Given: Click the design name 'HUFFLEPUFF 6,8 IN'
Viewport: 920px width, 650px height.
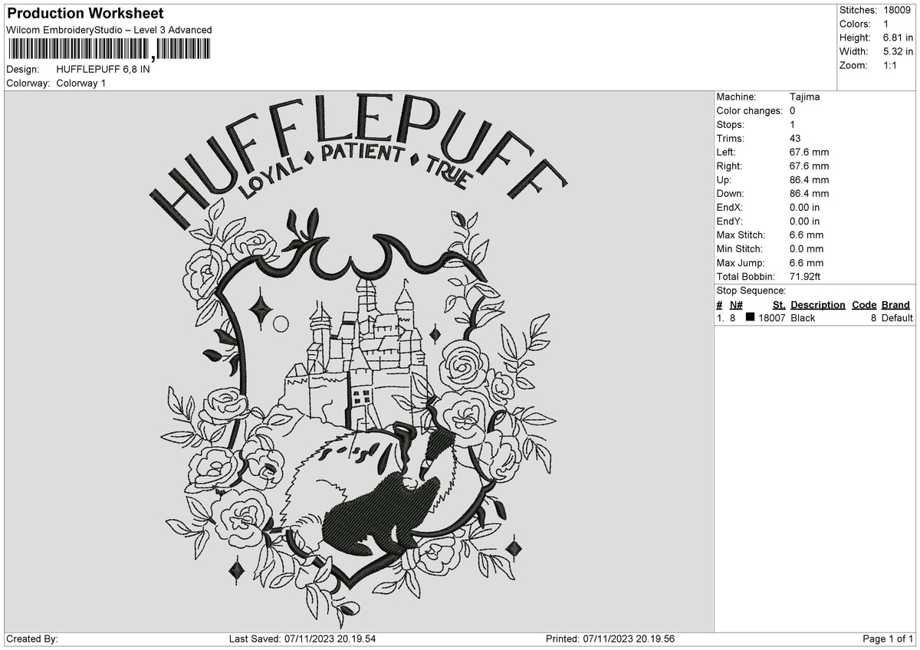Looking at the screenshot, I should click(103, 69).
